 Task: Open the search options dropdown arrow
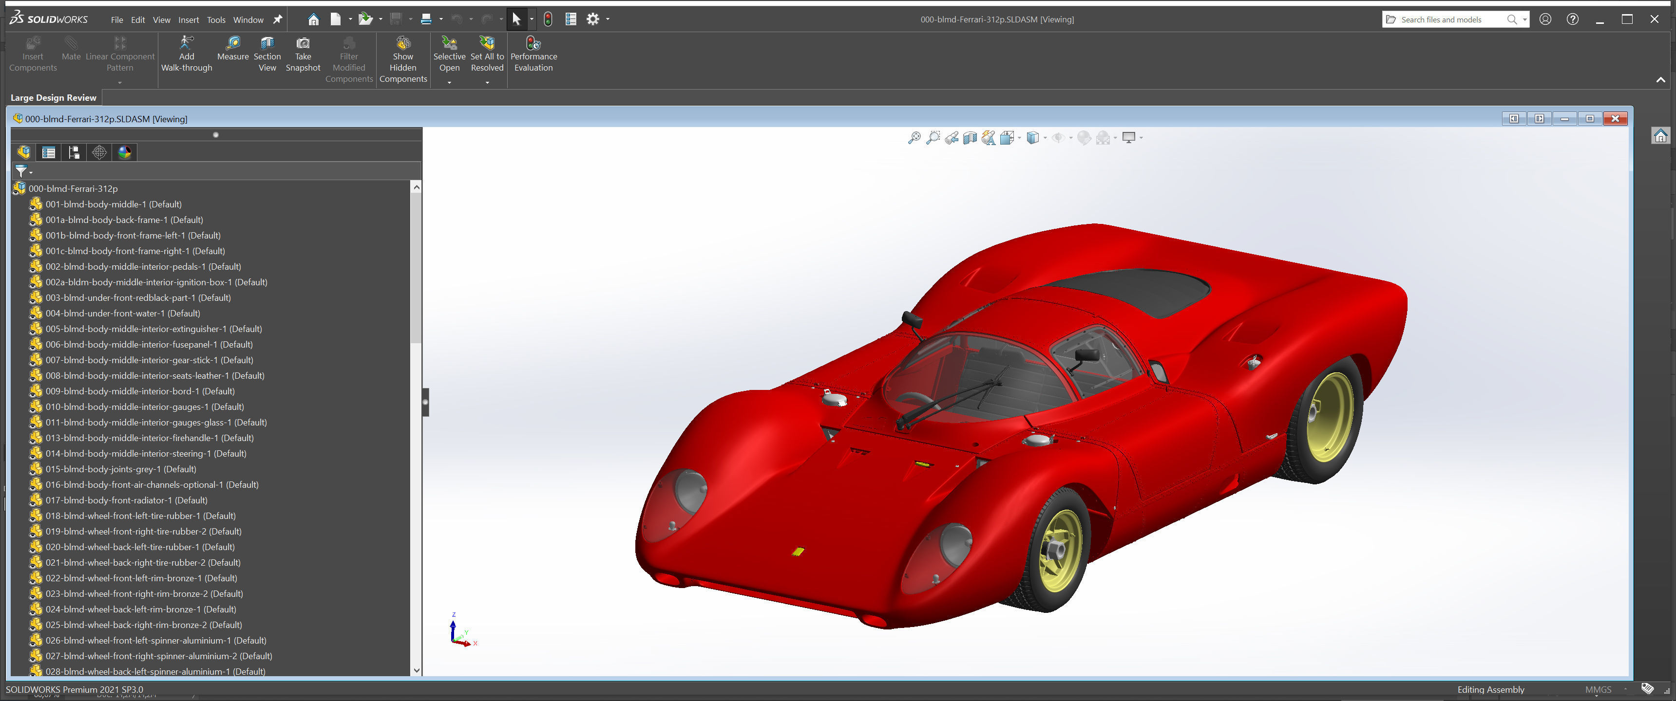1524,19
